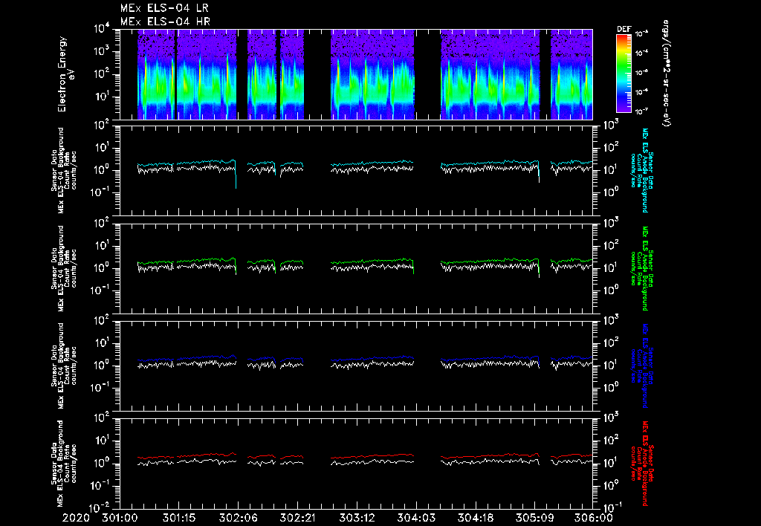This screenshot has height=526, width=761.
Task: Click the '306:00' time axis label
Action: 595,518
